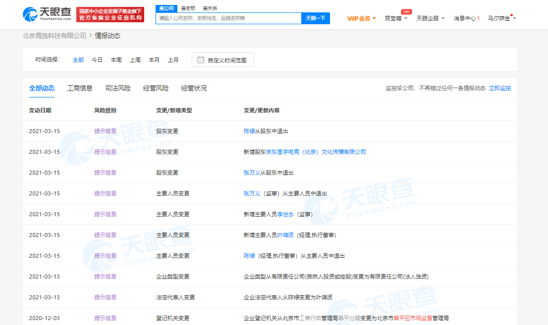Open 叶靖波 manager link
The width and height of the screenshot is (548, 325).
[x=285, y=235]
